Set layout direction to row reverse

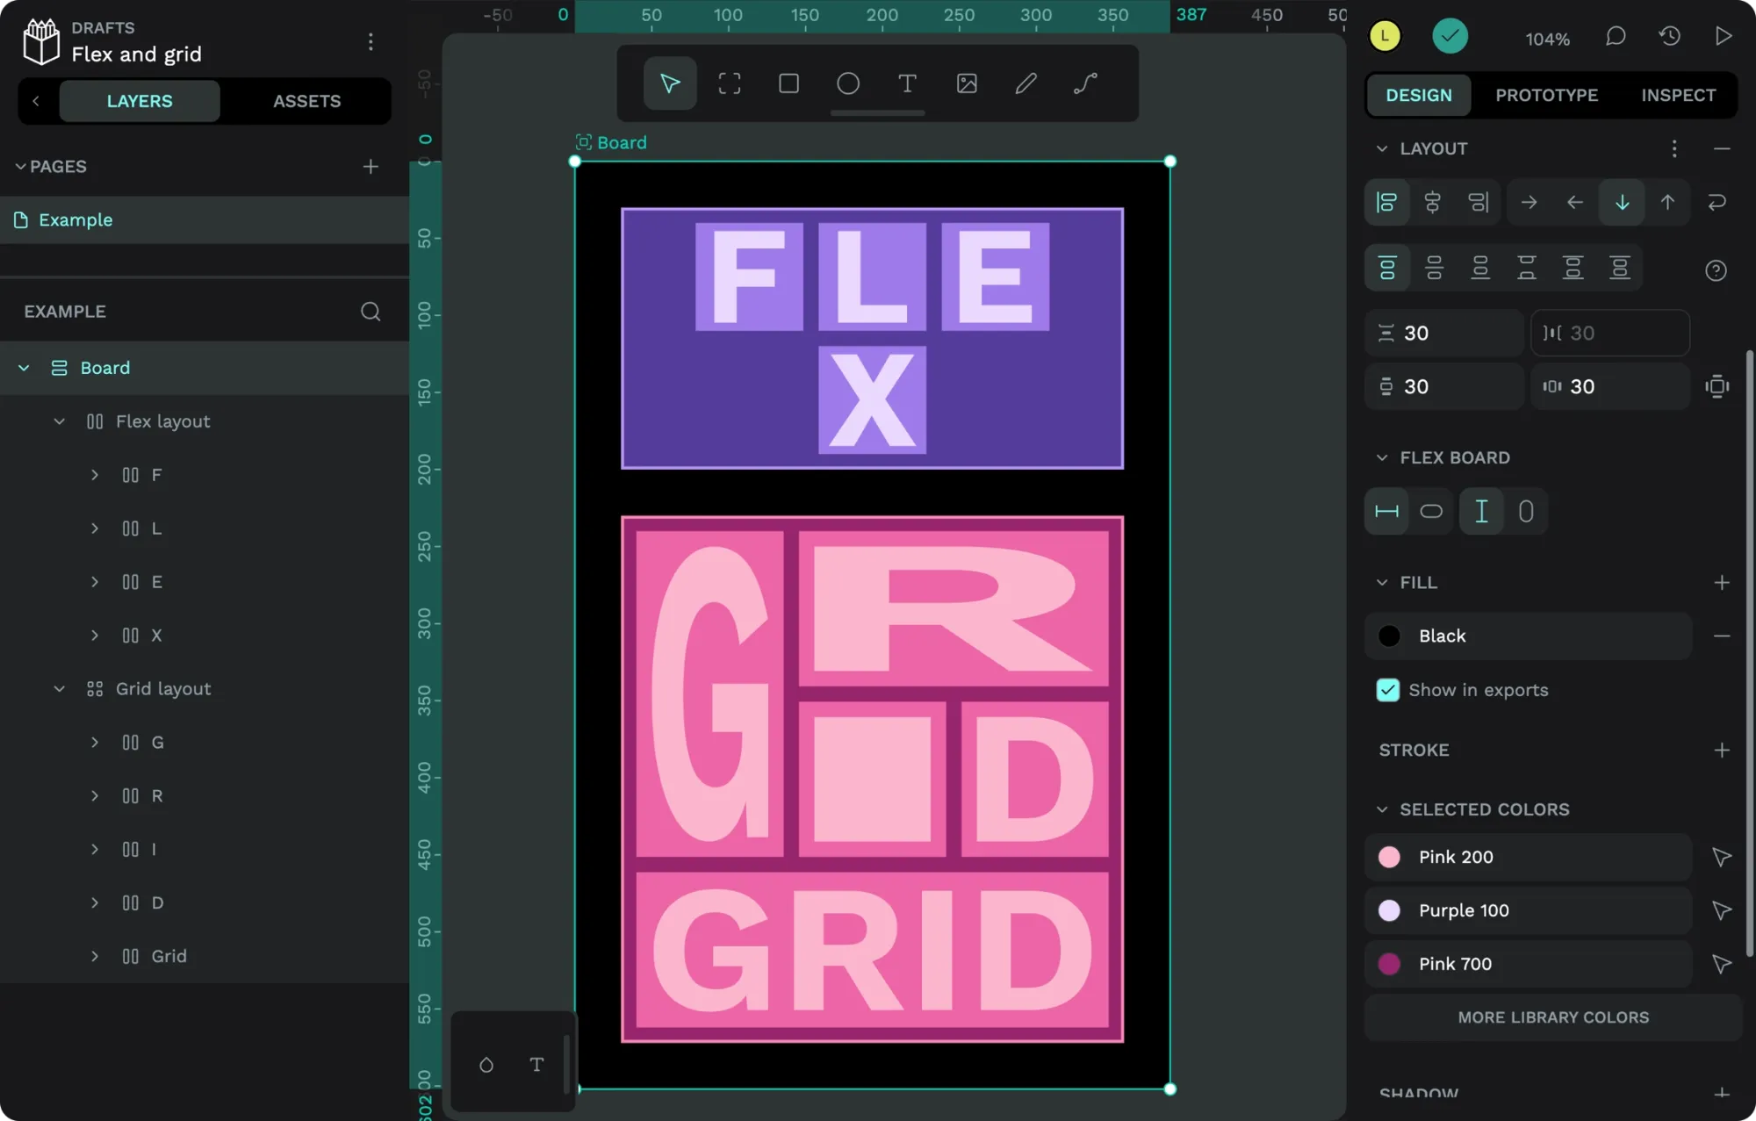coord(1575,203)
